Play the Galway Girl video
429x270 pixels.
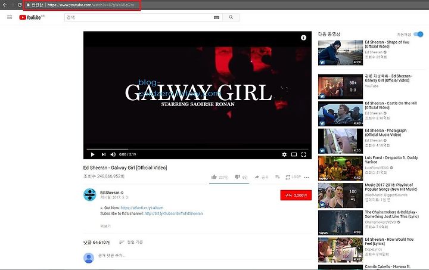tap(92, 154)
